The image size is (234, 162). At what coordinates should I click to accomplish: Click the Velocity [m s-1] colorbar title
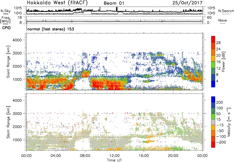point(228,122)
